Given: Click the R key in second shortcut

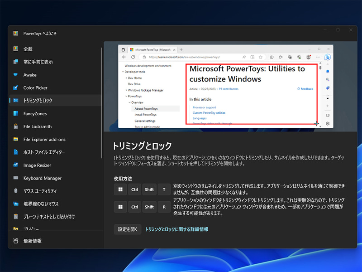Looking at the screenshot, I should (164, 207).
